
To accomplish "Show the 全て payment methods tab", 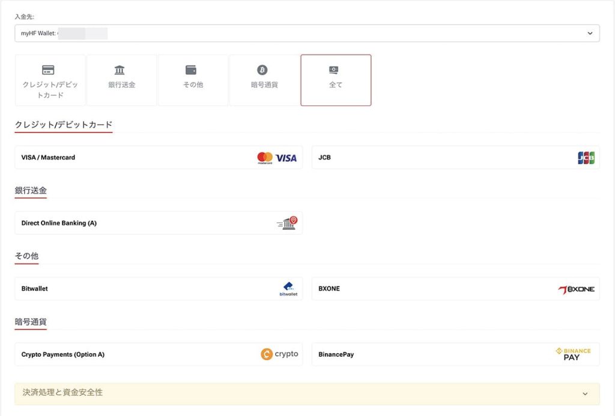I will point(336,80).
